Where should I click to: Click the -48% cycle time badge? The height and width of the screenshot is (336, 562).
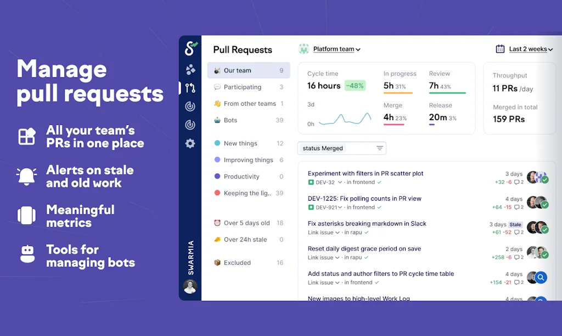pyautogui.click(x=355, y=86)
